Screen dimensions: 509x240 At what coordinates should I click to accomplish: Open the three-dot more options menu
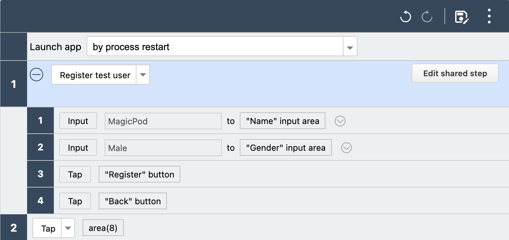point(489,16)
